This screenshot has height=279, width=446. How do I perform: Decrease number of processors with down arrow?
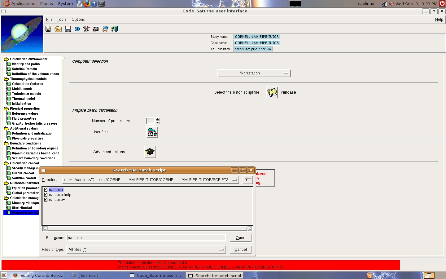(x=158, y=123)
